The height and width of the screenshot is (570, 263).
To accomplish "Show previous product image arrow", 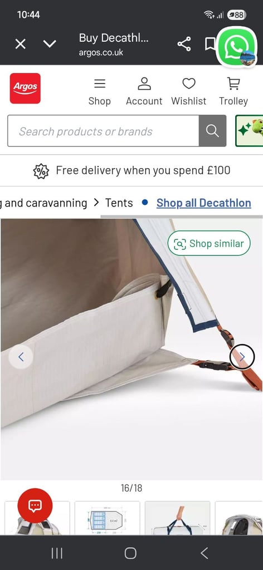I will (21, 357).
